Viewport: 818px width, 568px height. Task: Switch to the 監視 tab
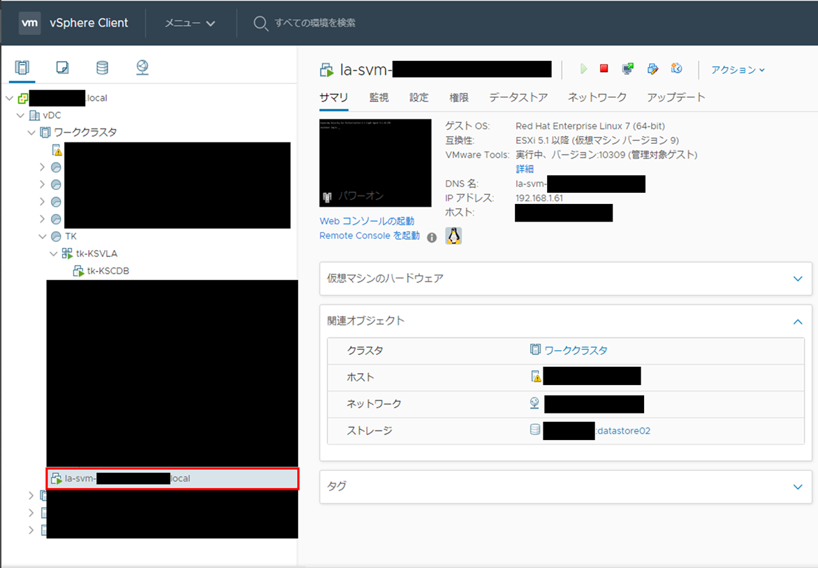[x=379, y=98]
